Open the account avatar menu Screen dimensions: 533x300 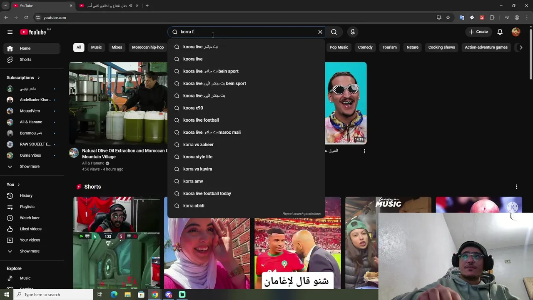click(516, 32)
